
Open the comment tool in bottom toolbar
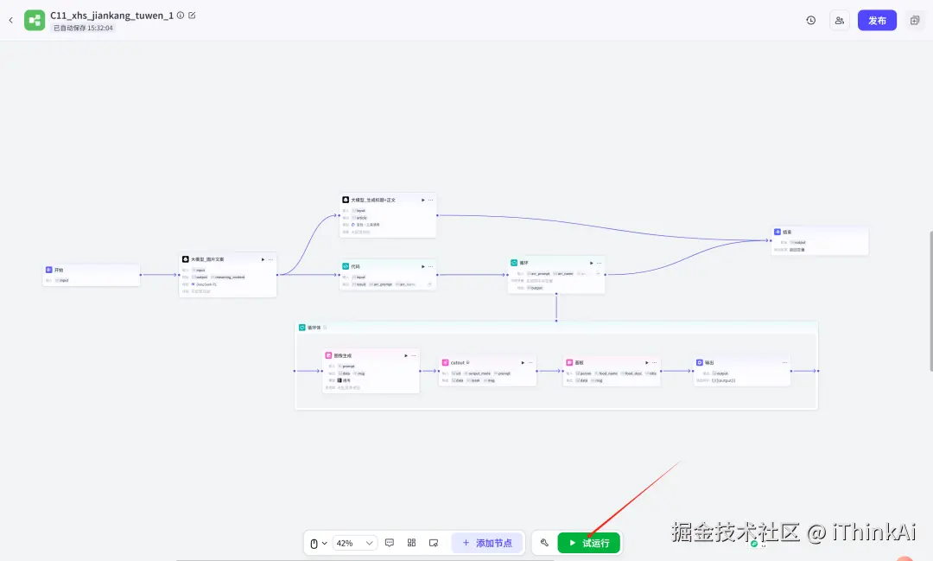coord(390,543)
